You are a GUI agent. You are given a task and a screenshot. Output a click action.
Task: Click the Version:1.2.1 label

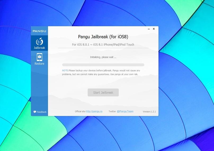coord(149,112)
